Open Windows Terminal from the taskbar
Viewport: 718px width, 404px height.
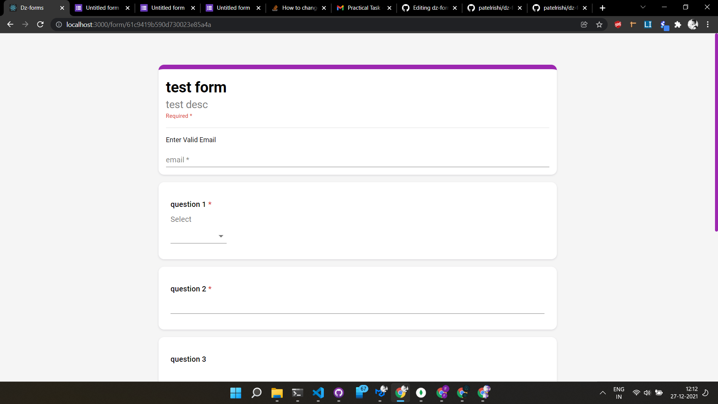297,393
